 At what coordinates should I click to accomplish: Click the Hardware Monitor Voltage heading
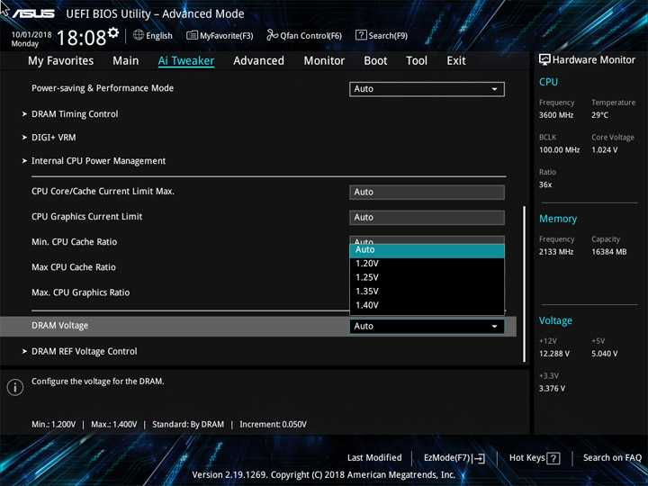(555, 320)
